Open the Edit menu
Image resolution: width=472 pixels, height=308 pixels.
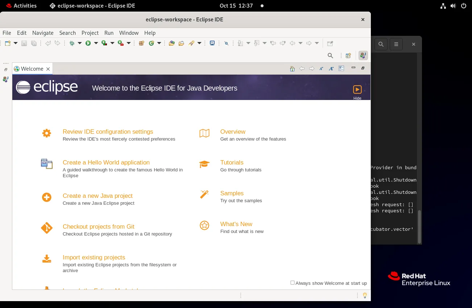(x=22, y=33)
